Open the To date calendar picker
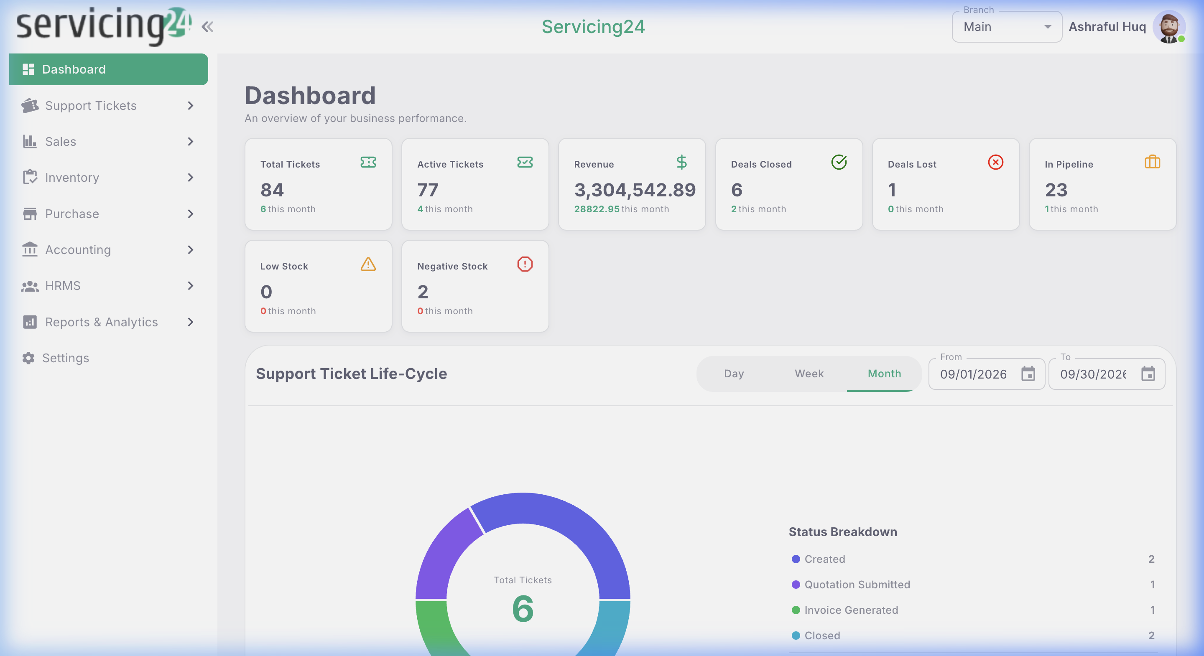1204x656 pixels. (x=1148, y=374)
